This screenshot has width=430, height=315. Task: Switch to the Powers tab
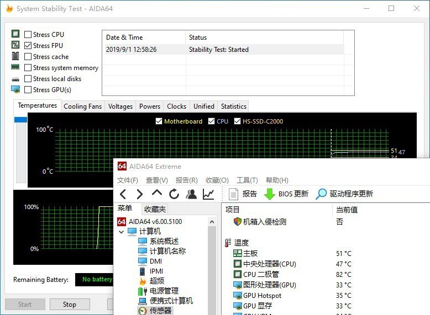pyautogui.click(x=150, y=106)
